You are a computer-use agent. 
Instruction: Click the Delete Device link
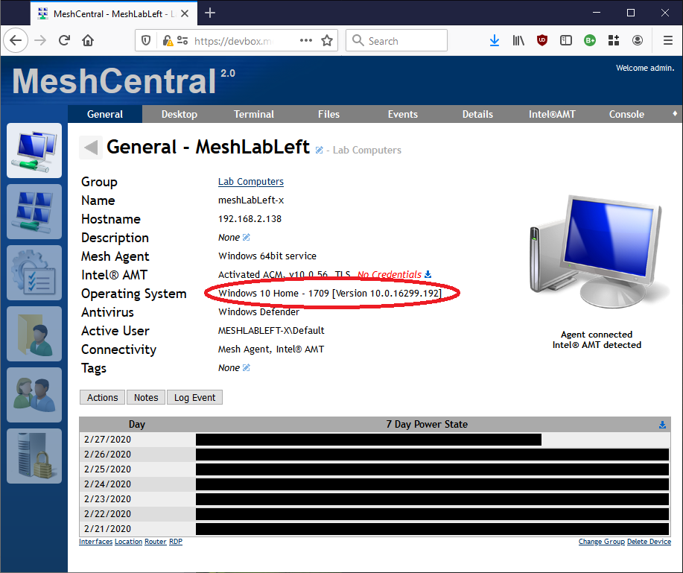pos(649,541)
